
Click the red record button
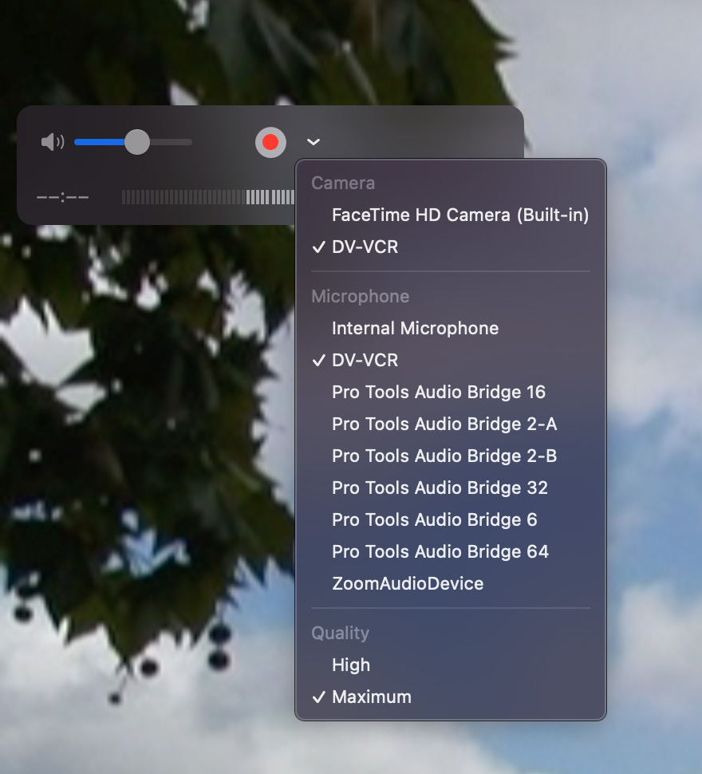pyautogui.click(x=270, y=142)
